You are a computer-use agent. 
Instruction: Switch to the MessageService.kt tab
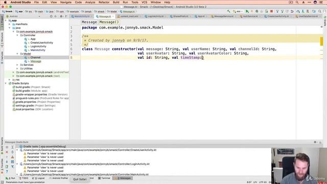coord(224,16)
